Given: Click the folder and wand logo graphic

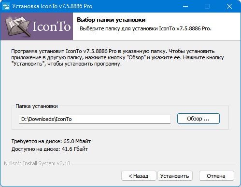Looking at the screenshot, I should (17, 26).
